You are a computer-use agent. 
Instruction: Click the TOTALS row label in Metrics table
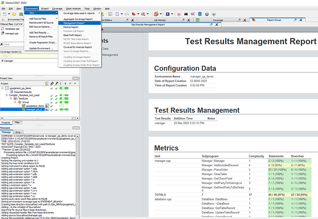coord(160,195)
